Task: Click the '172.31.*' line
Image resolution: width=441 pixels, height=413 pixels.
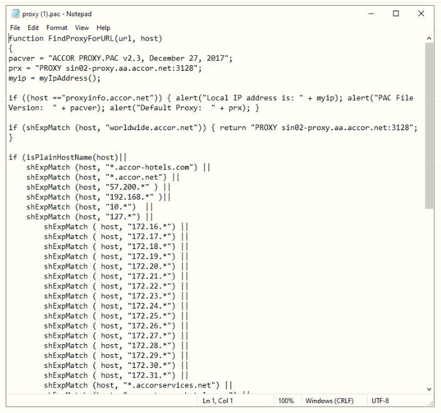Action: [x=116, y=375]
